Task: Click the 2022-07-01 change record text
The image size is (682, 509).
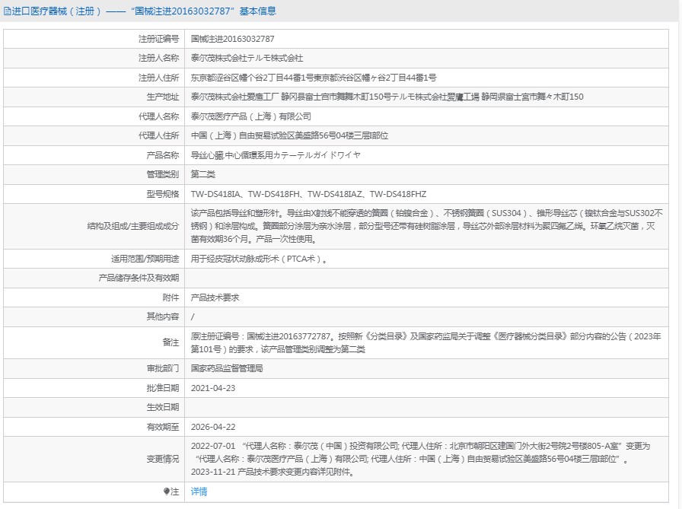Action: (420, 452)
